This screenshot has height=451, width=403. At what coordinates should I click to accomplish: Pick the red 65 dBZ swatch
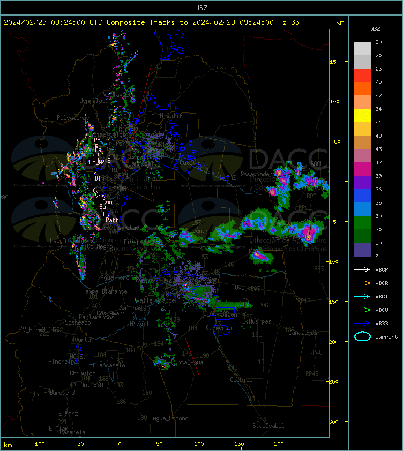(x=362, y=76)
